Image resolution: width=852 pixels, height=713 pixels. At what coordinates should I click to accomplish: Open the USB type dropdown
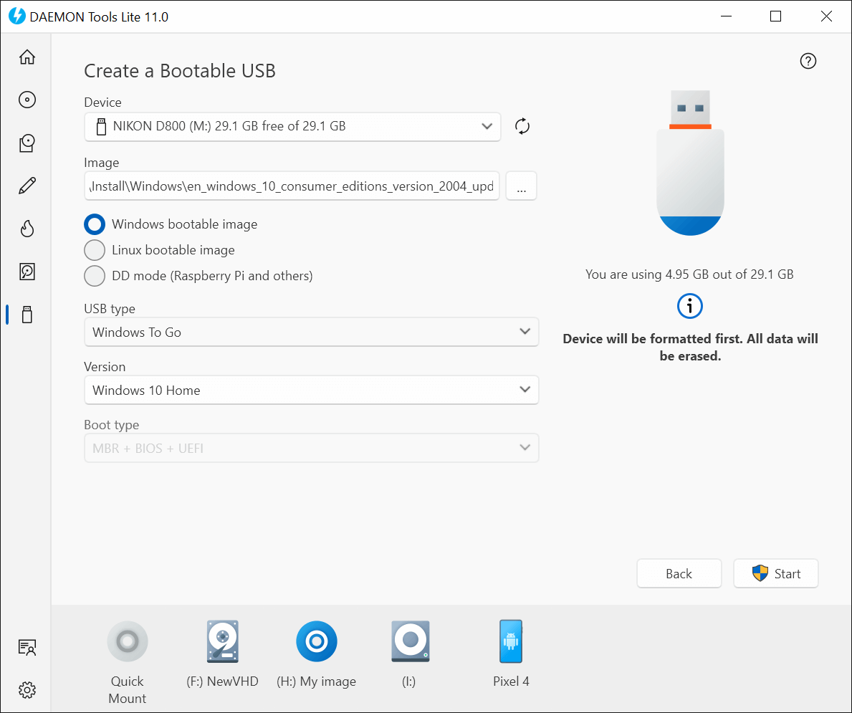coord(312,332)
